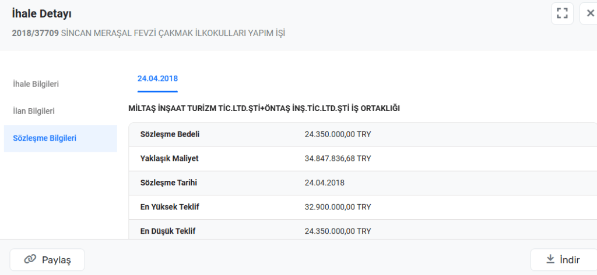Select the En Yüksek Teklif value 32.900.000,00 TRY
Screen dimensions: 597x275
click(x=338, y=207)
